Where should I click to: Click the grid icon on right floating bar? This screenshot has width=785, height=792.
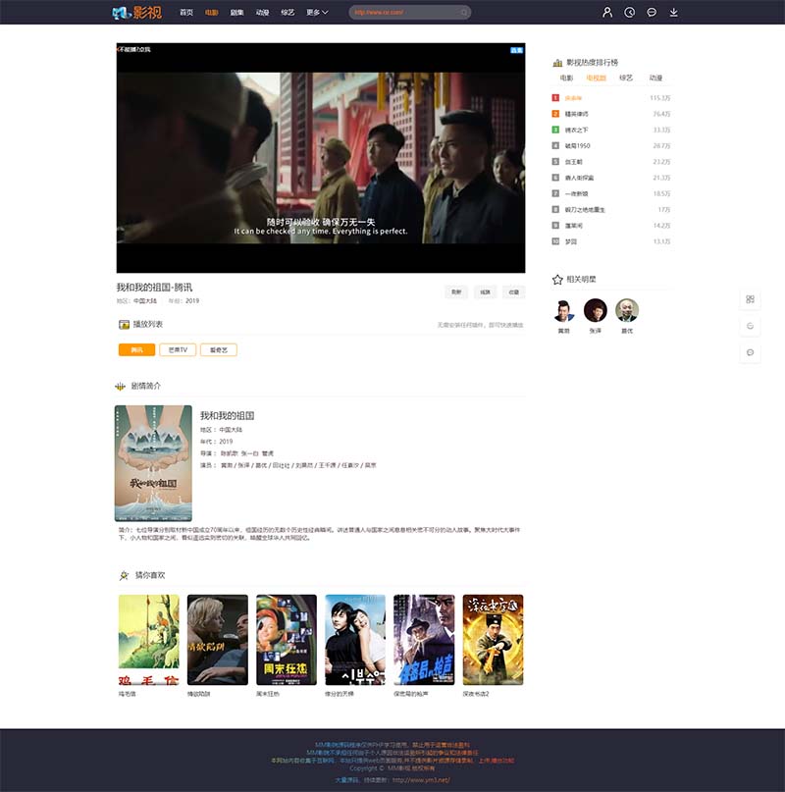pyautogui.click(x=750, y=299)
